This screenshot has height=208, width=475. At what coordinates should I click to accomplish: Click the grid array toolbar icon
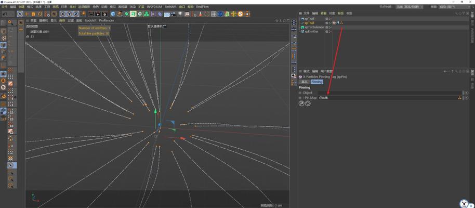(214, 14)
